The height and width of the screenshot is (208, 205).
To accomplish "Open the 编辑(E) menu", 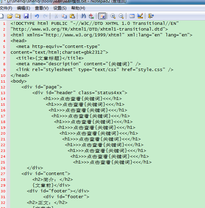I will pyautogui.click(x=23, y=8).
